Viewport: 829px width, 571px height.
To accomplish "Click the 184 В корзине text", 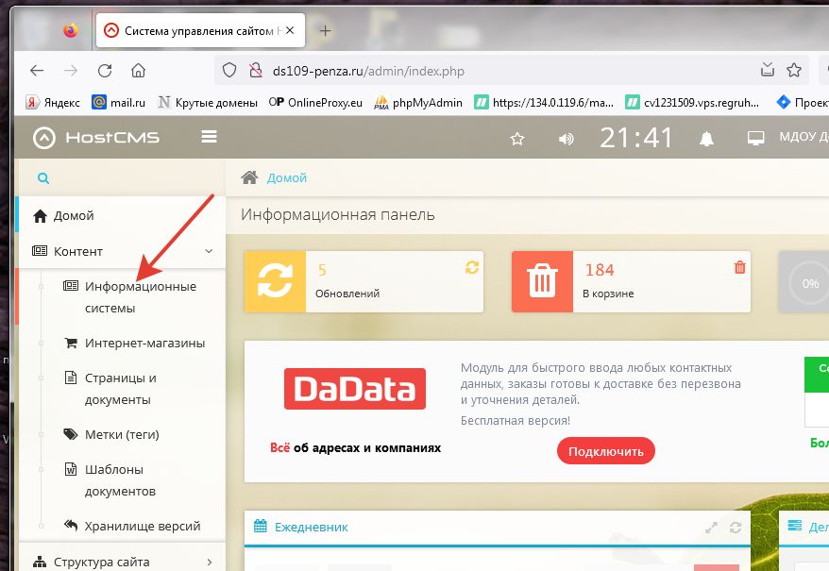I will pyautogui.click(x=608, y=281).
